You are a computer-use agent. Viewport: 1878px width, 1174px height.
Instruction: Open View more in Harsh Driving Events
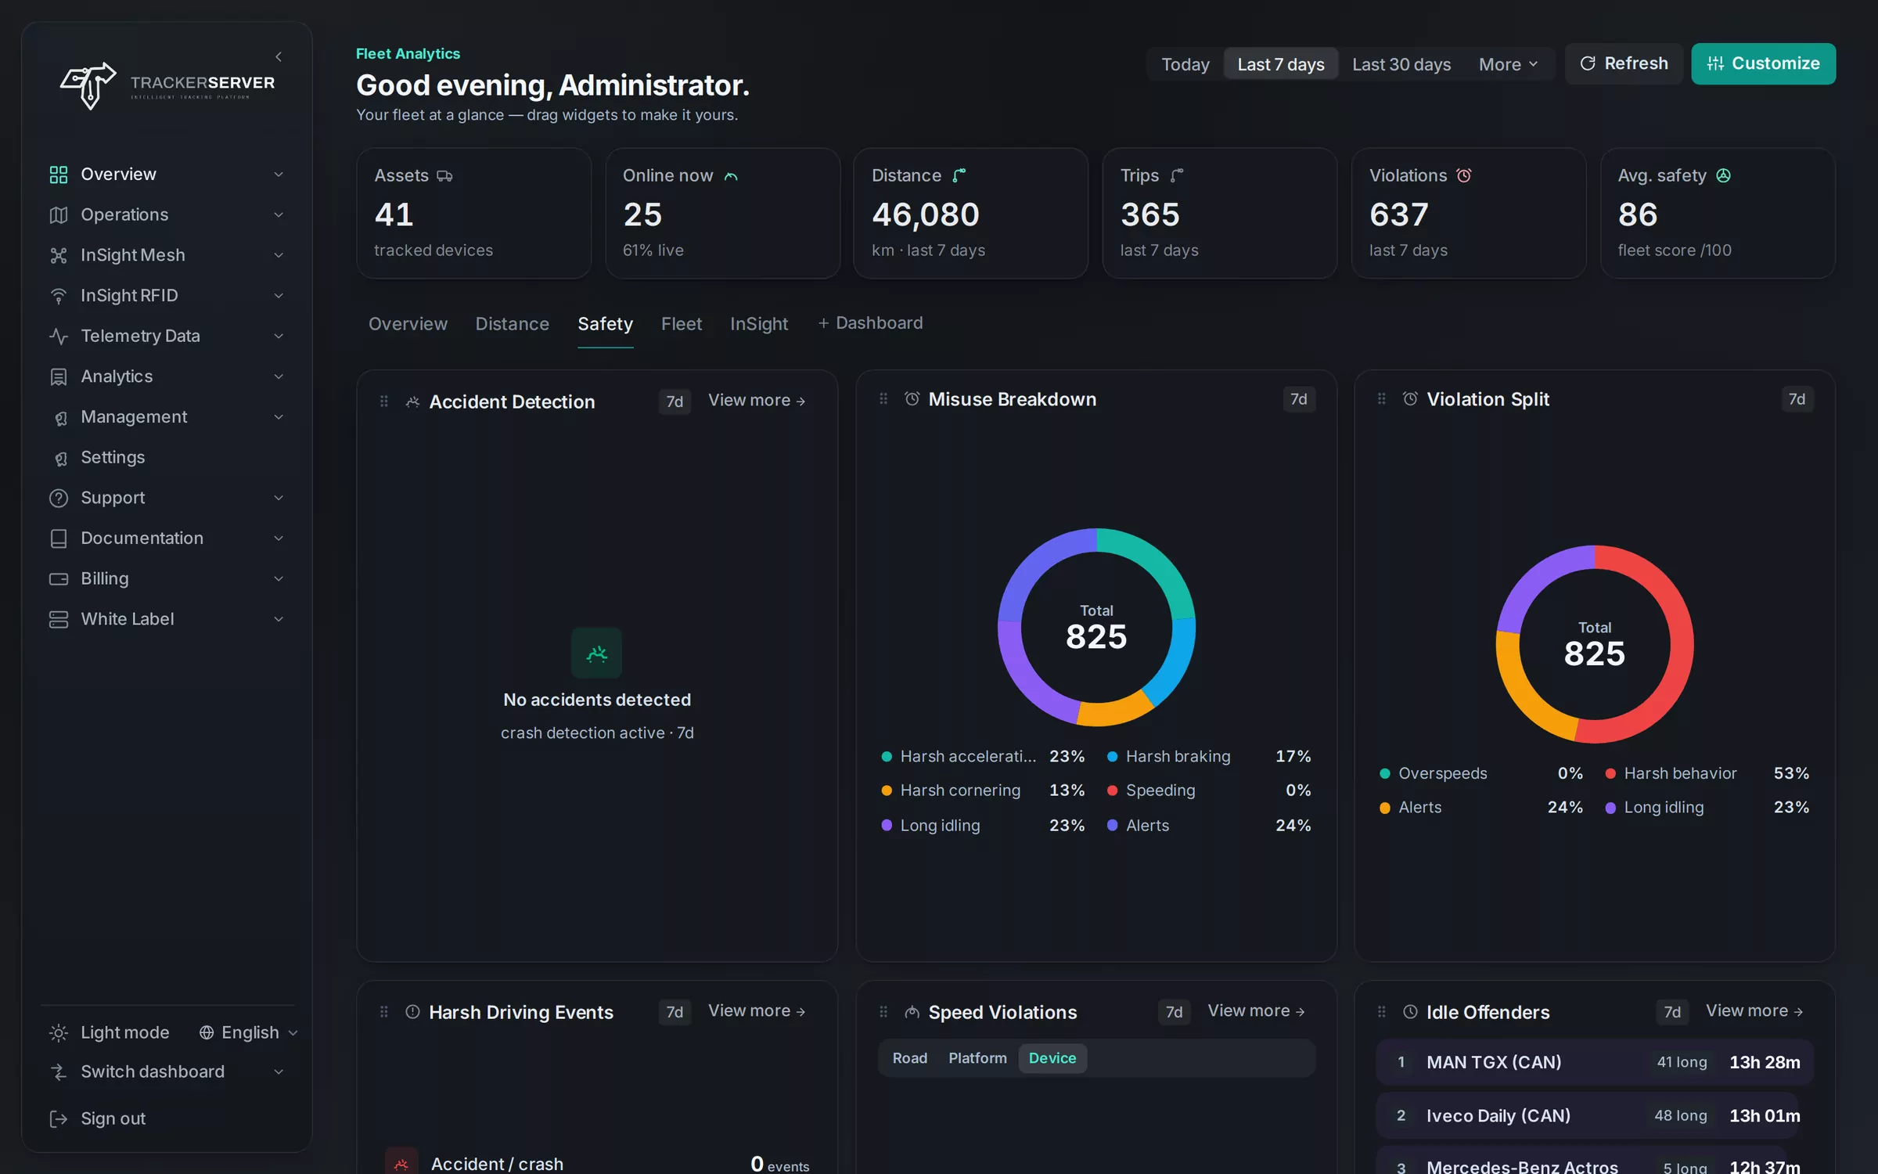(757, 1011)
